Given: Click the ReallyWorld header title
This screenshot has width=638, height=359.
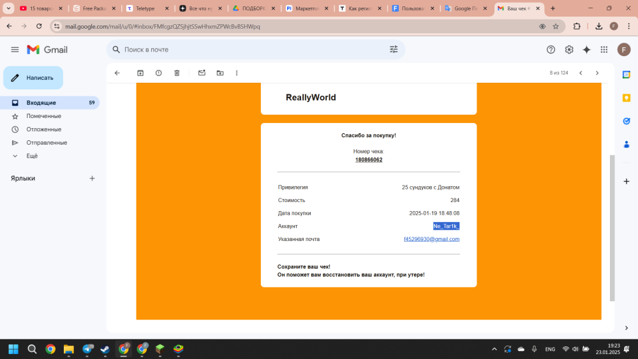Looking at the screenshot, I should 311,98.
